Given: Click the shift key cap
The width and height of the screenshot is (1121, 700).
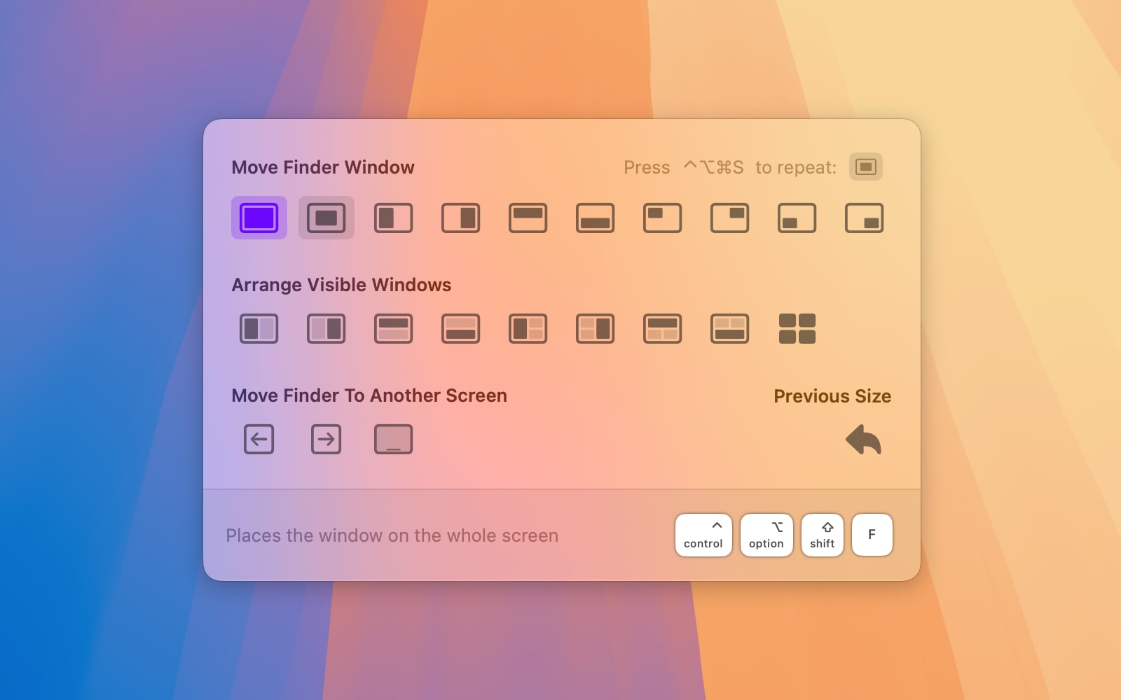Looking at the screenshot, I should (x=823, y=535).
